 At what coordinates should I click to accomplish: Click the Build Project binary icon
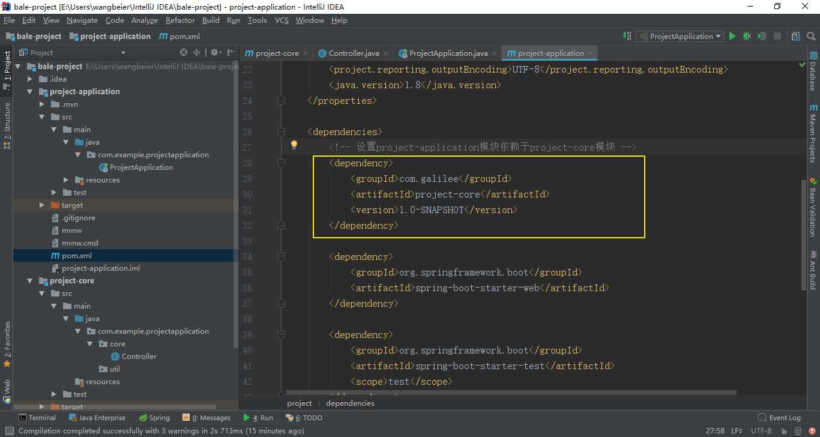tap(627, 36)
